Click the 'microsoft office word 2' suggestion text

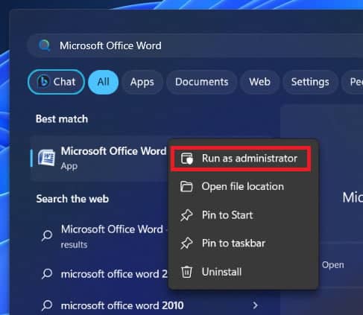coord(114,274)
